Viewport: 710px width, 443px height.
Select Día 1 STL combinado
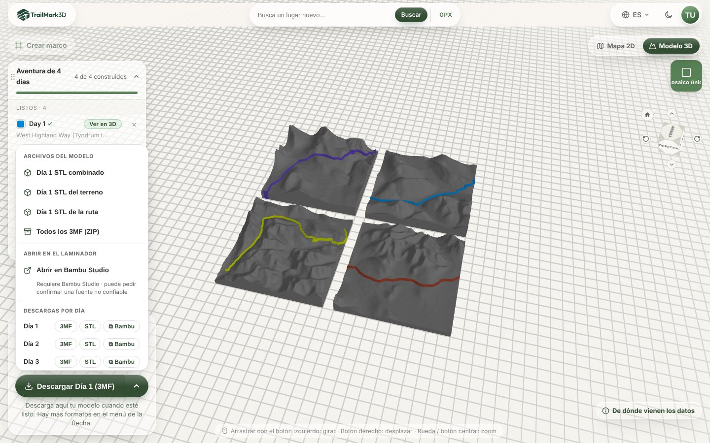pos(82,173)
